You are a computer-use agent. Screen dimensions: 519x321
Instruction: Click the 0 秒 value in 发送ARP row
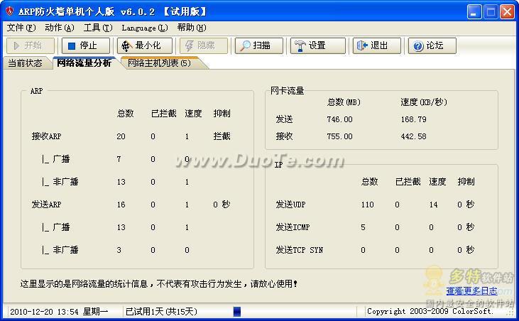[x=222, y=205]
